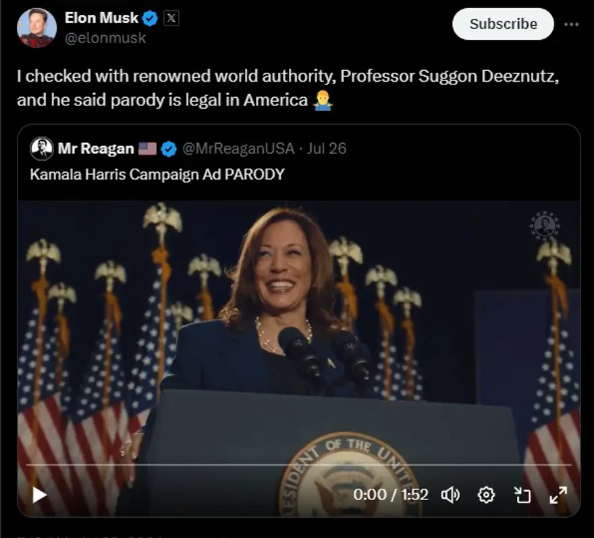Click the Jul 26 timestamp
Image resolution: width=594 pixels, height=538 pixels.
coord(327,149)
